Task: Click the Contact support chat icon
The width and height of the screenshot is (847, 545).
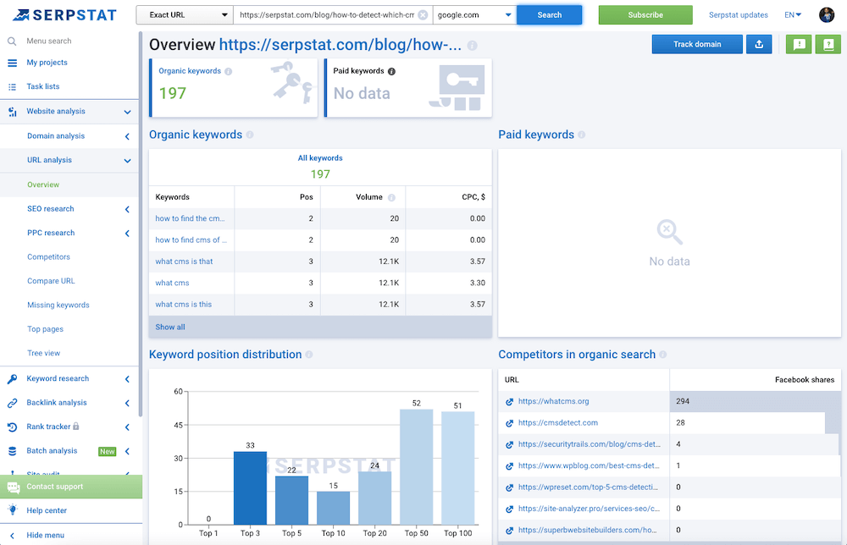Action: pyautogui.click(x=13, y=487)
